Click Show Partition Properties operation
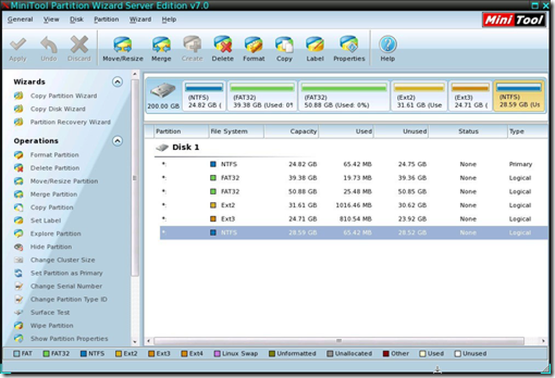The width and height of the screenshot is (555, 378). click(69, 339)
